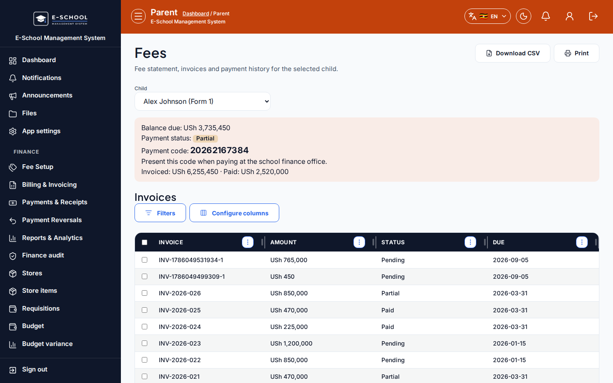Screen dimensions: 613x383
Task: Open invoice Filters button
Action: tap(160, 213)
